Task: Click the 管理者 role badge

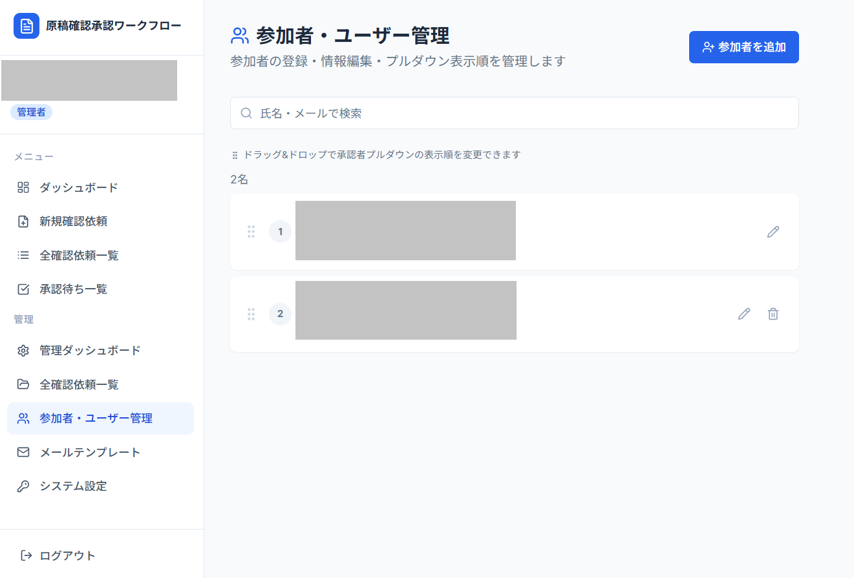Action: [x=31, y=112]
